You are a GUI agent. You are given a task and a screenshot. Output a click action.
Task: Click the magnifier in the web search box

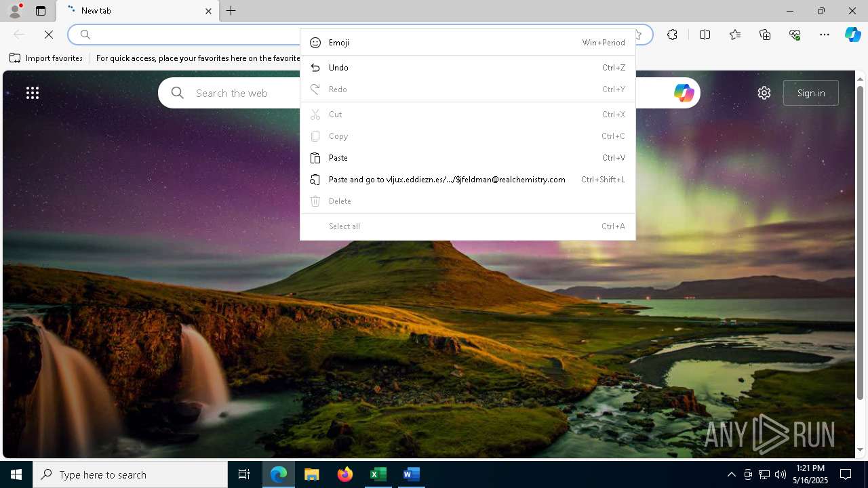(x=178, y=93)
